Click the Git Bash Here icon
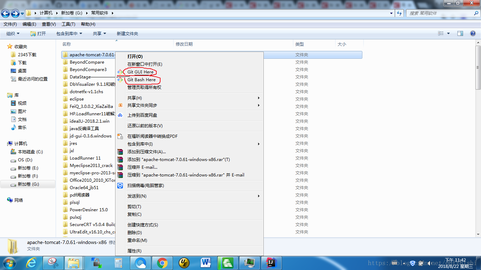This screenshot has height=270, width=481. click(x=120, y=79)
